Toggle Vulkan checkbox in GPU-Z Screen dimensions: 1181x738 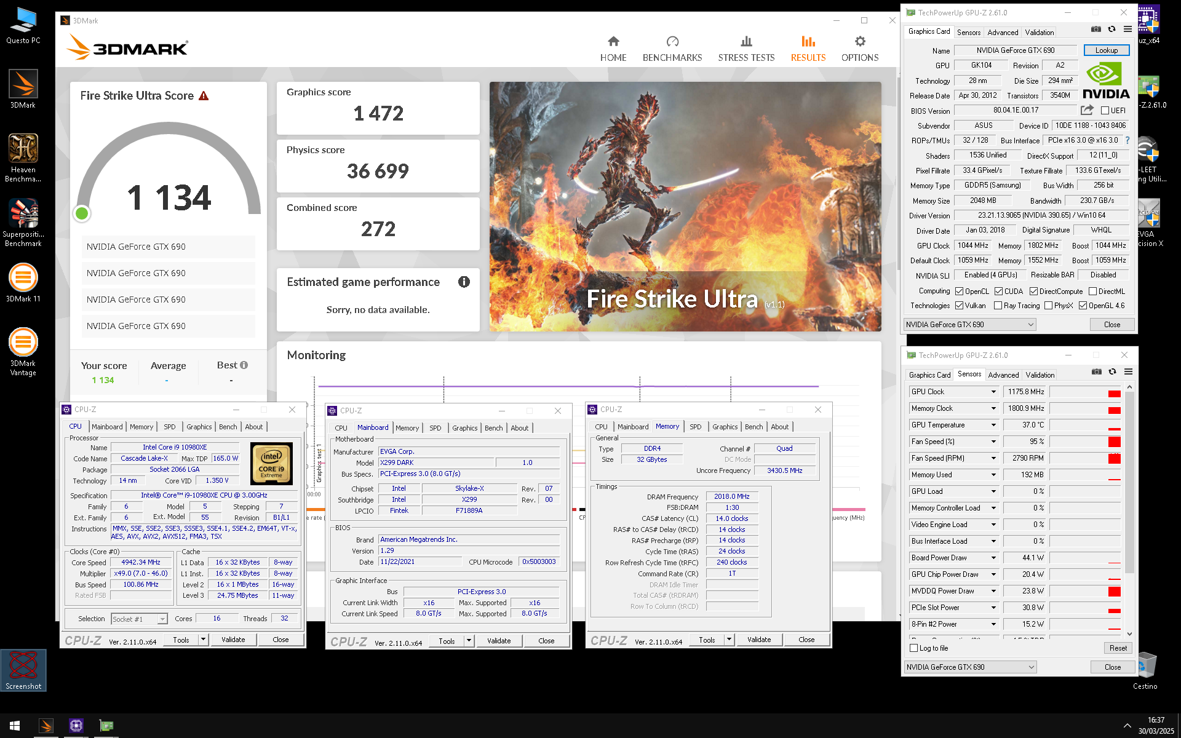(x=959, y=306)
